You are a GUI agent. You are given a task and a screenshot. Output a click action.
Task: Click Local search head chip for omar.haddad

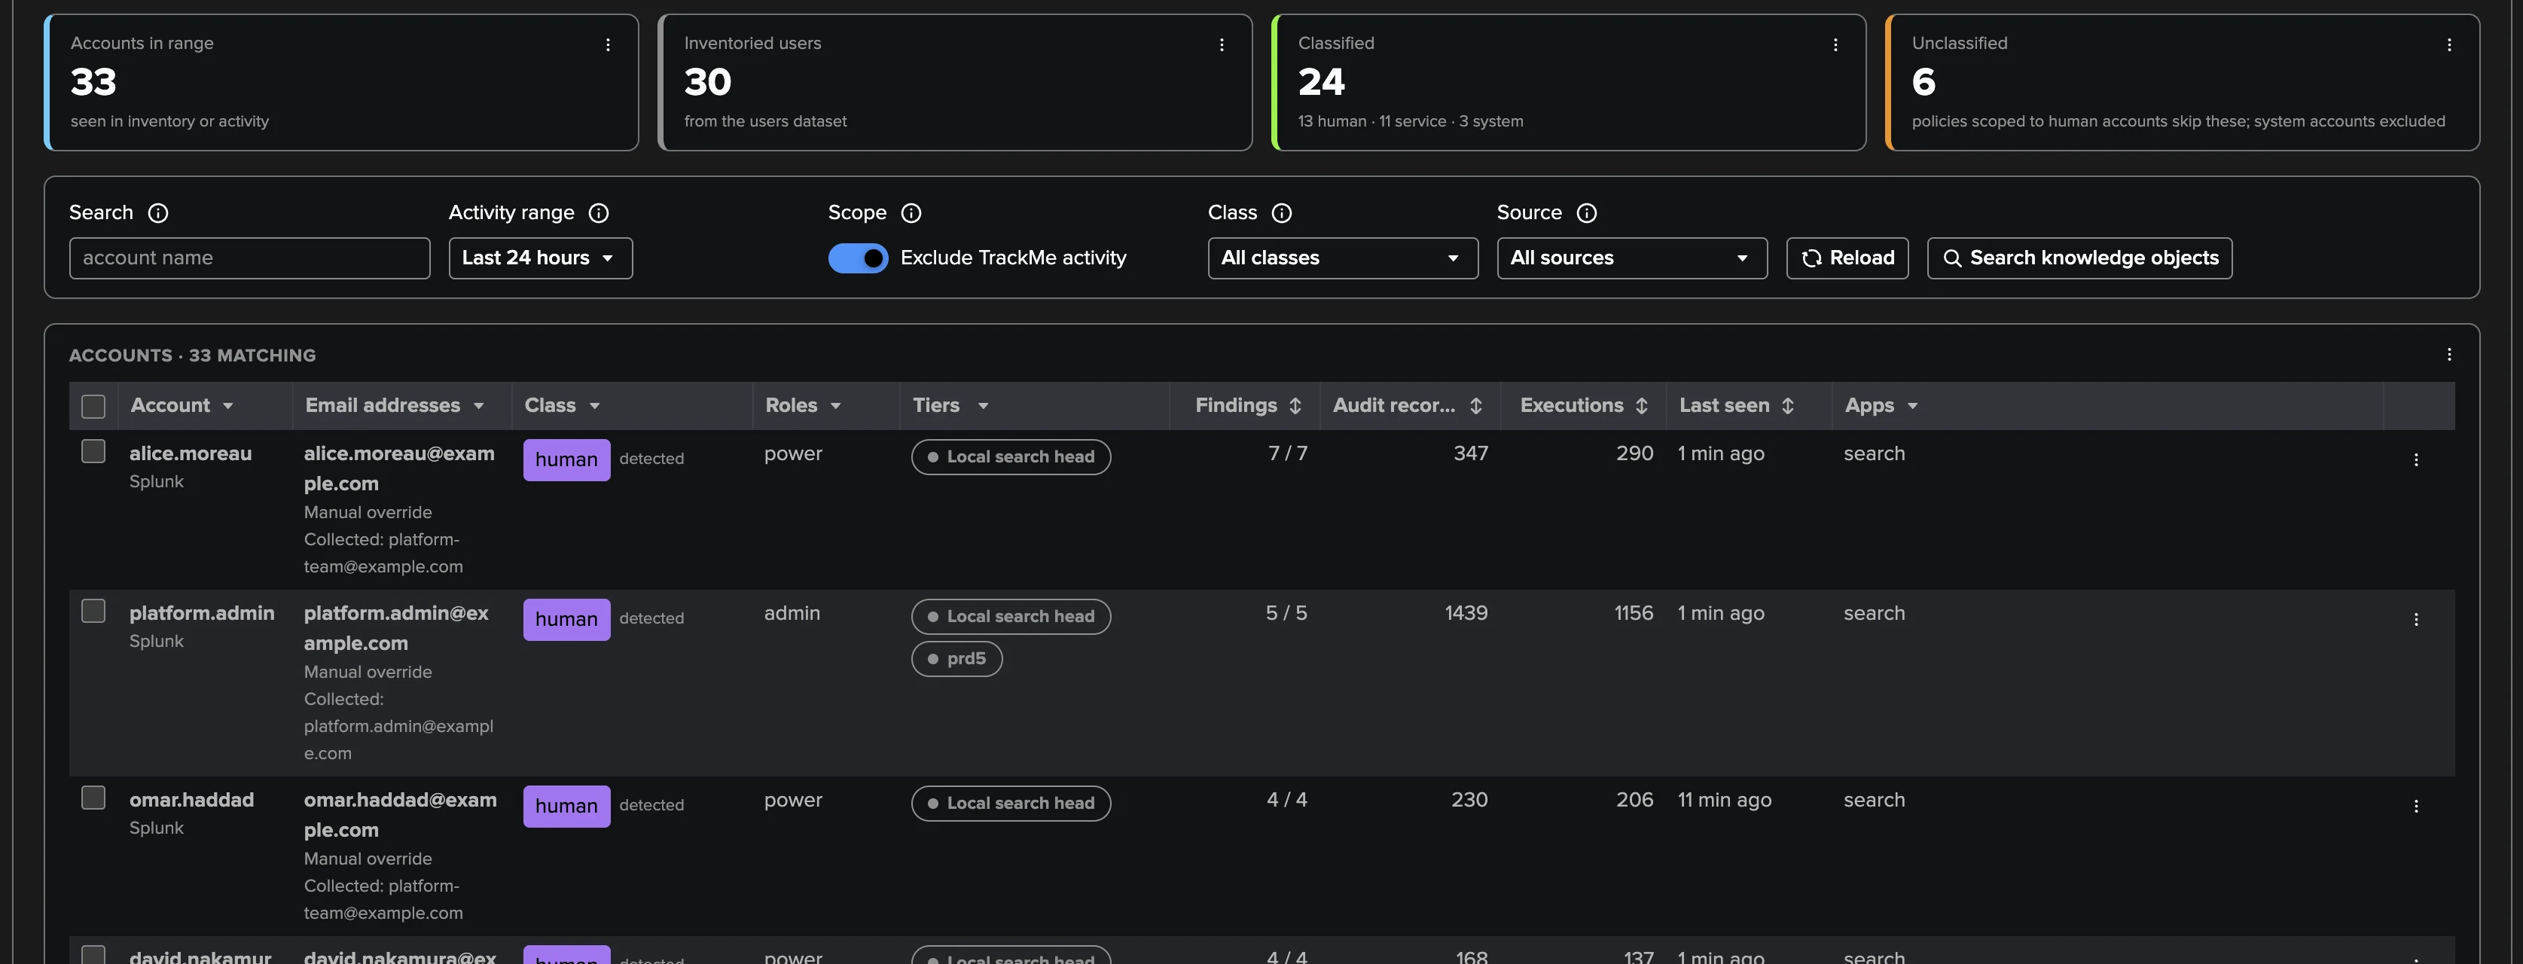1011,804
